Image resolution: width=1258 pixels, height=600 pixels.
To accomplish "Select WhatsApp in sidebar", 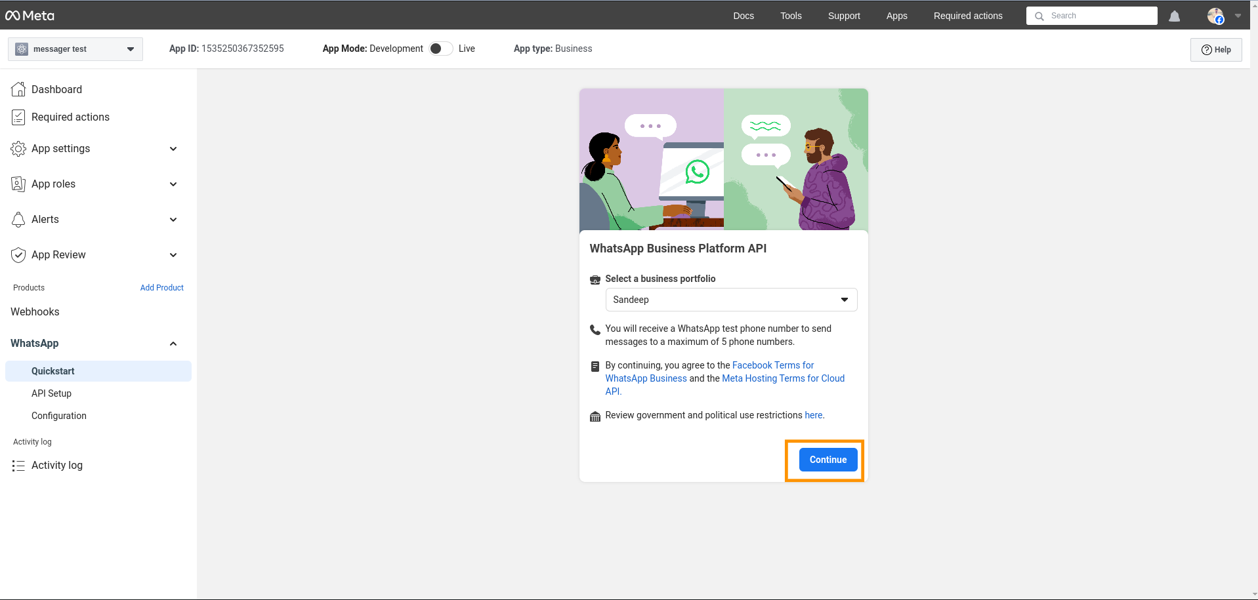I will coord(34,344).
